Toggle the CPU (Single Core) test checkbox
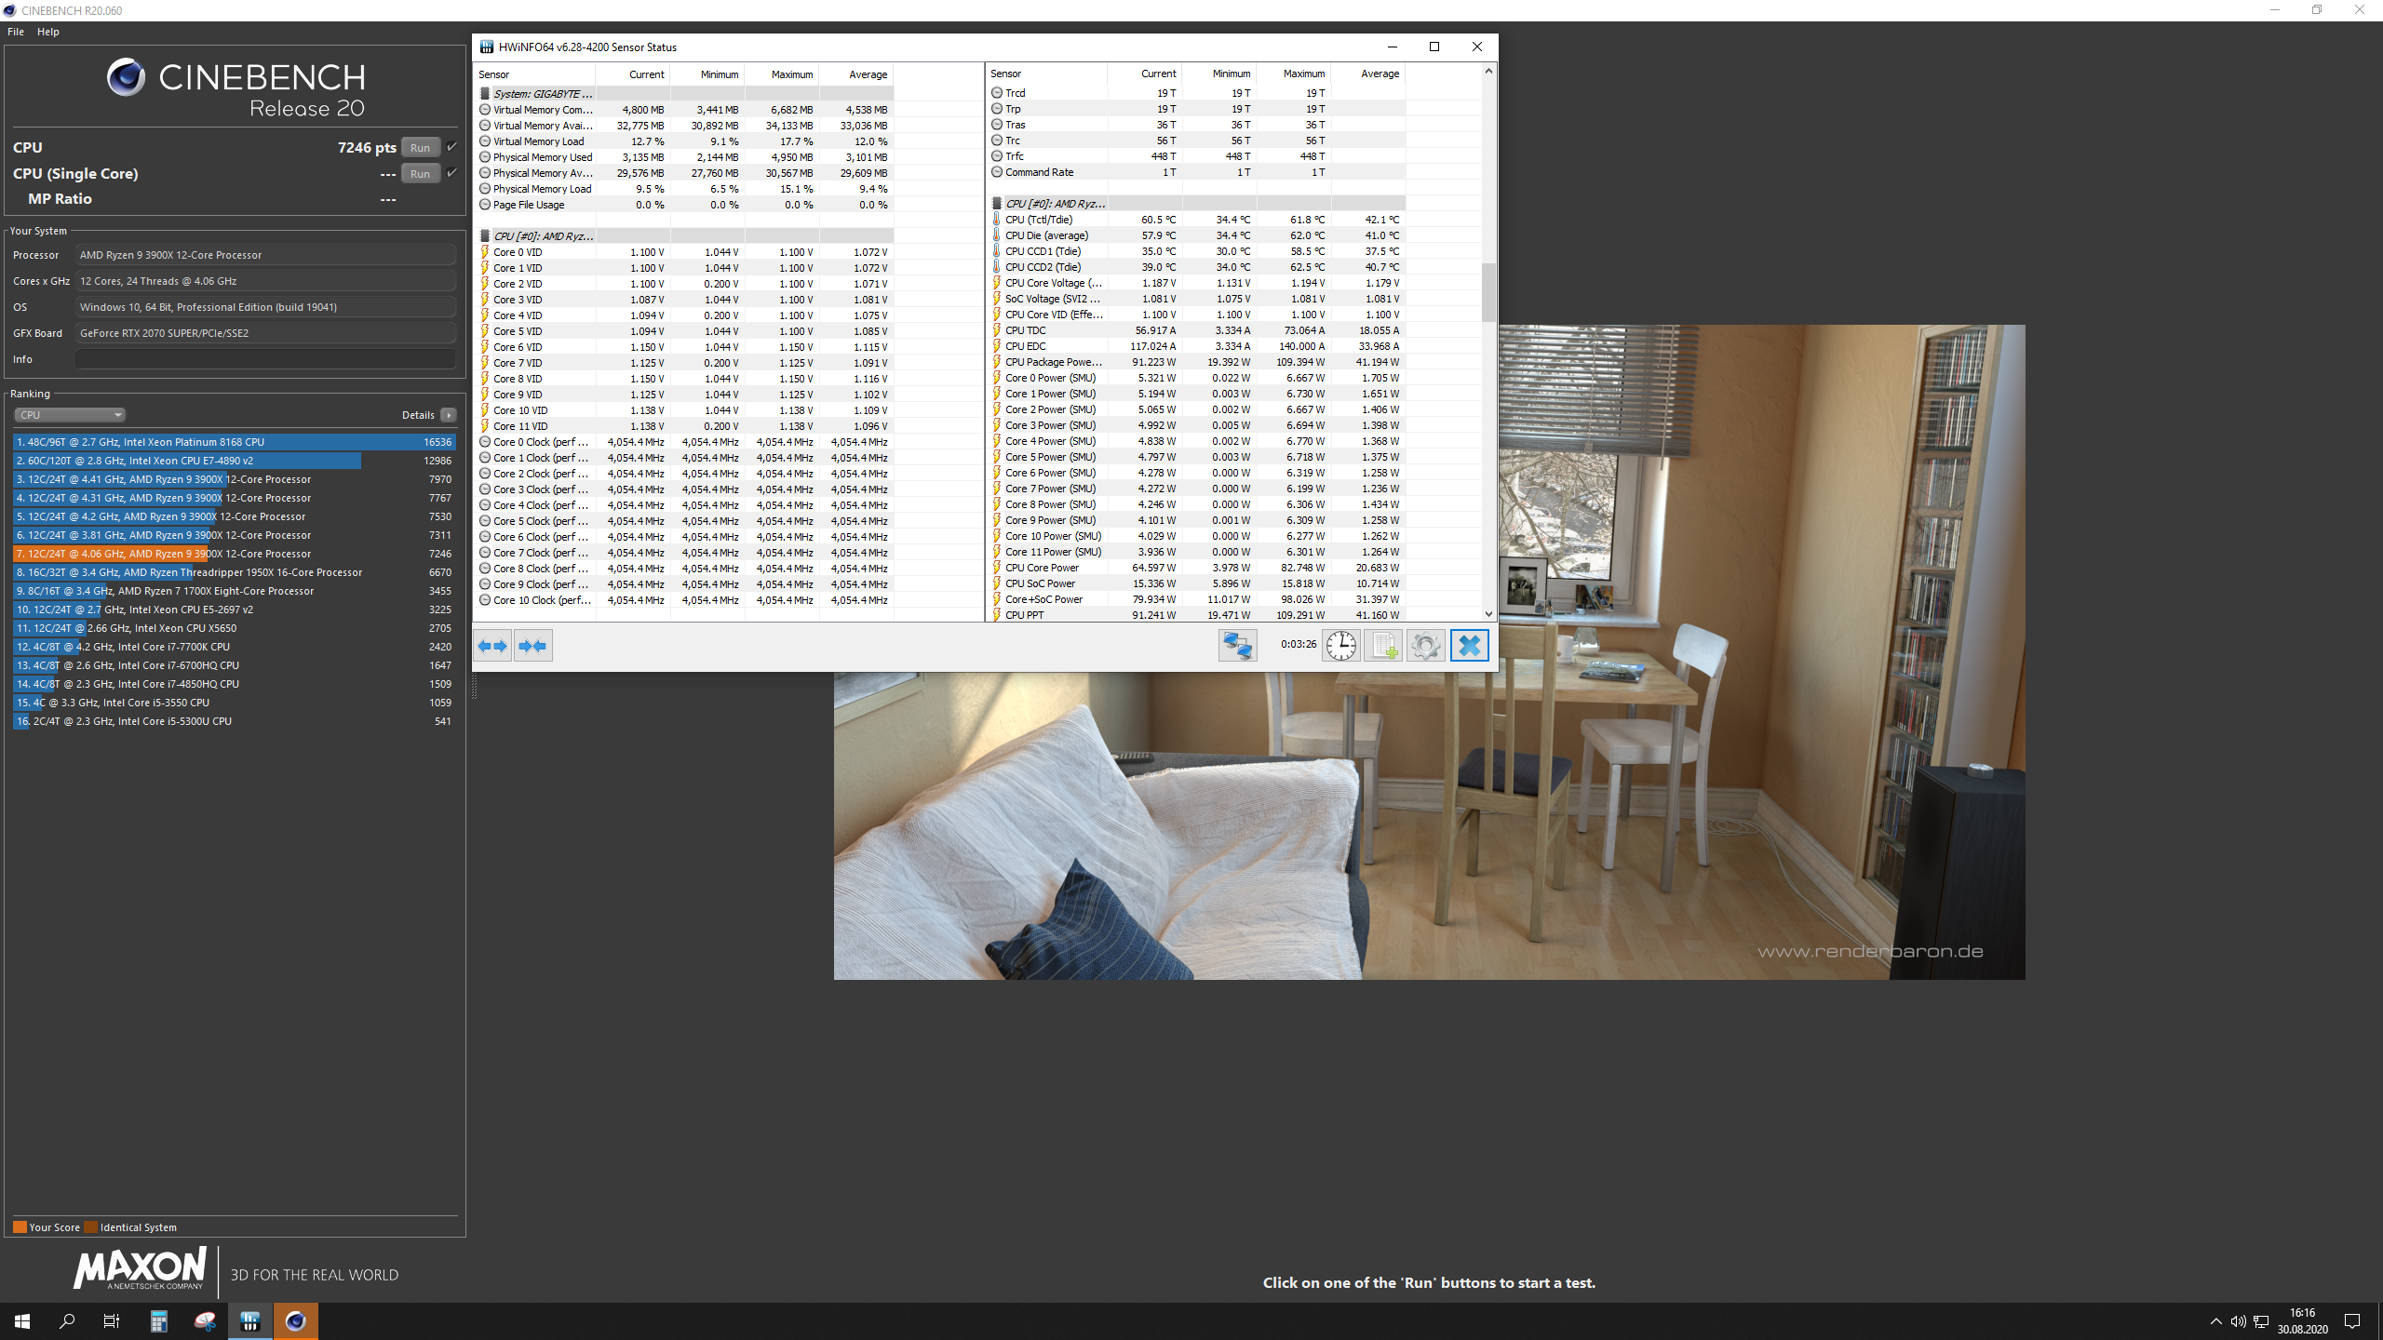The image size is (2383, 1340). (x=452, y=173)
